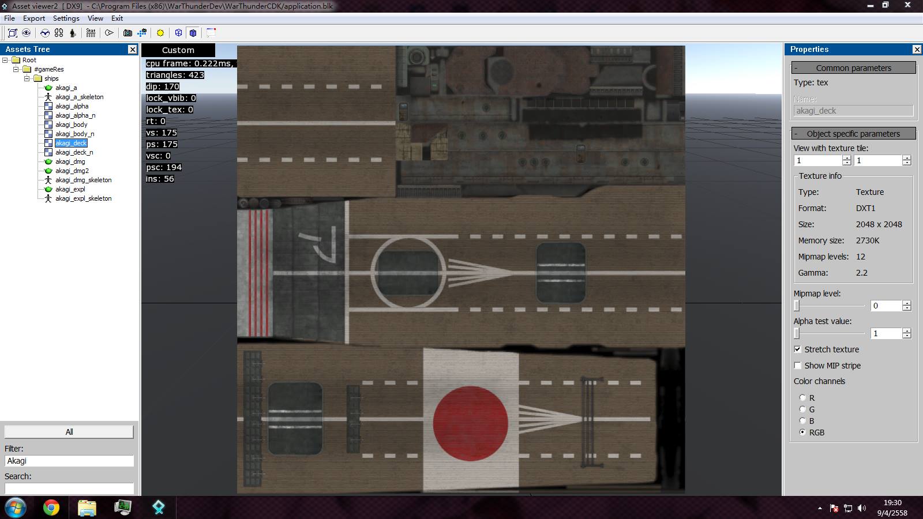
Task: Click the skeleton icon beside akagi_expl_skeleton
Action: pos(48,198)
